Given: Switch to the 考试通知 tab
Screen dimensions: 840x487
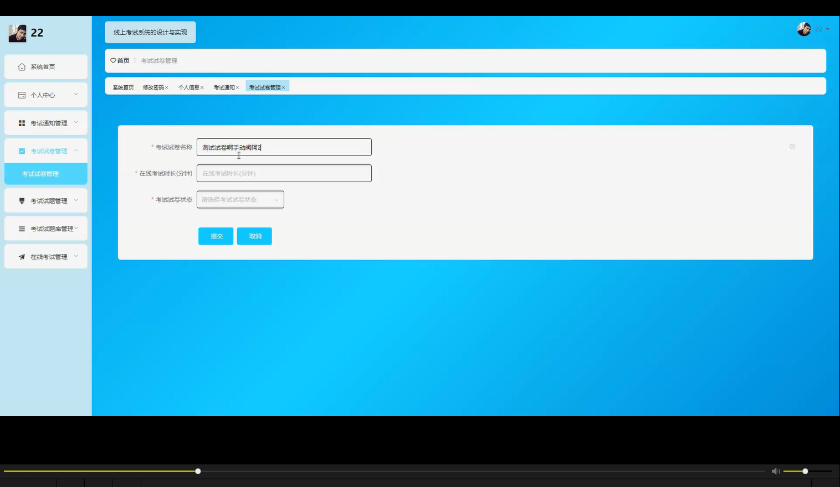Looking at the screenshot, I should point(224,87).
